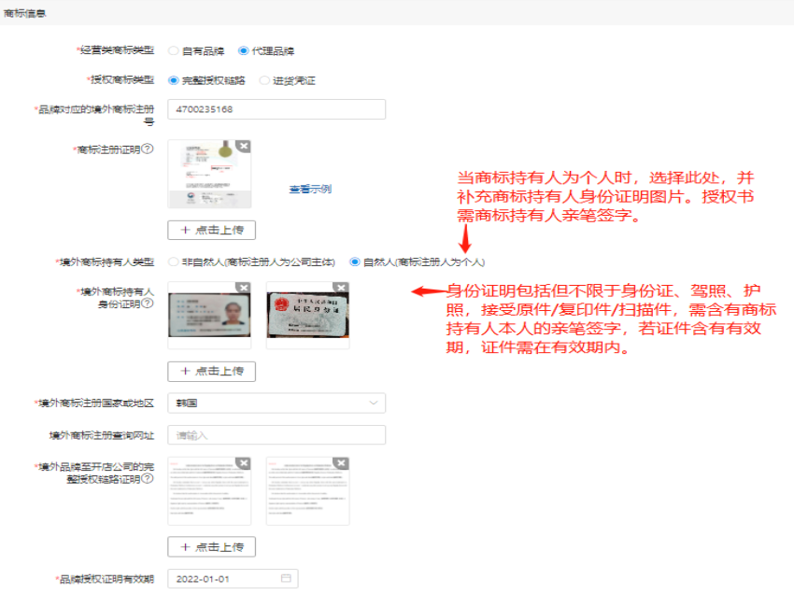
Task: Open help icon beside 身份证明 label
Action: pos(148,304)
